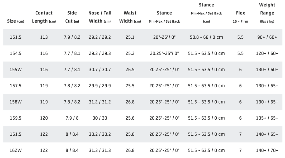Select the Side Cut column header
Viewport: 285px width, 158px height.
(72, 17)
